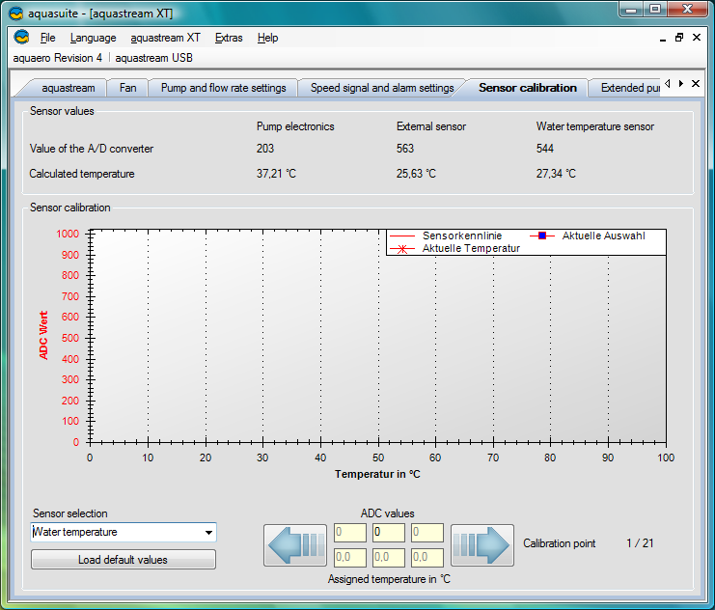Viewport: 715px width, 610px height.
Task: Click calculated temperature 27,34 °C
Action: [x=556, y=174]
